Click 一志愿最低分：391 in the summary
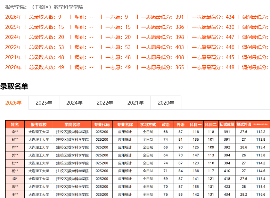 pos(163,17)
